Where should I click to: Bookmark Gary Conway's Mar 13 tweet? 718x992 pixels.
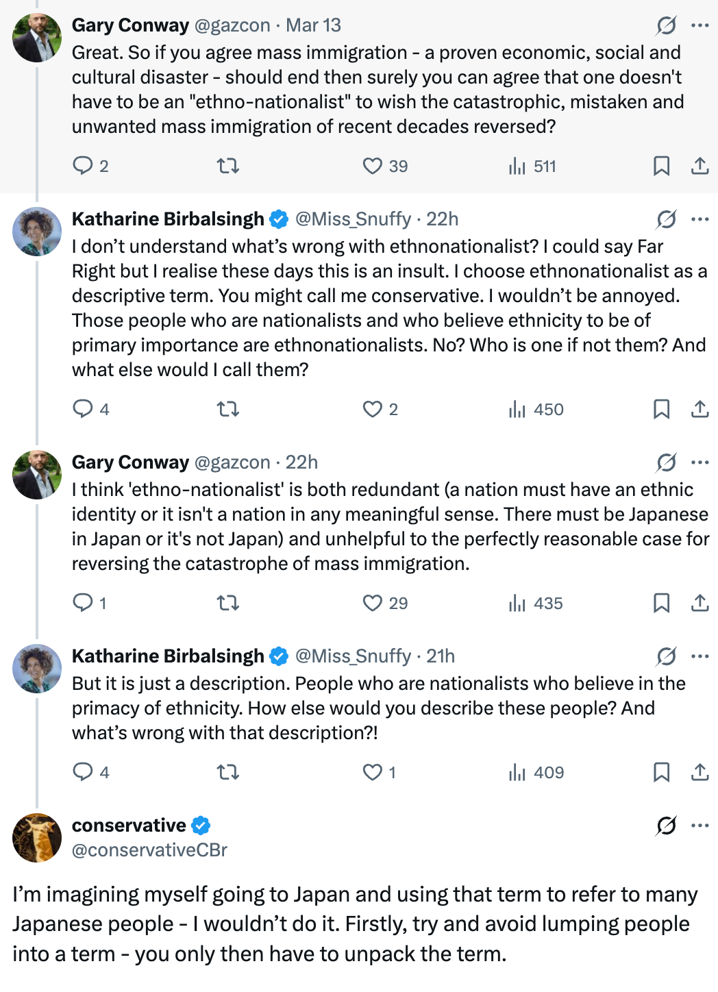coord(661,166)
